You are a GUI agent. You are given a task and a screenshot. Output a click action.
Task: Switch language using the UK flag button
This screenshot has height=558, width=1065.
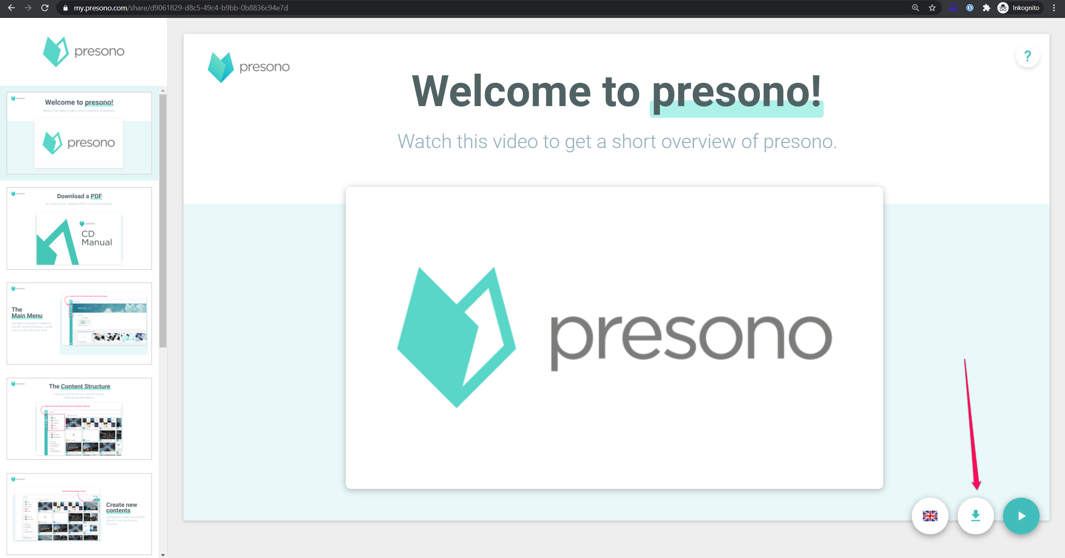pyautogui.click(x=930, y=516)
